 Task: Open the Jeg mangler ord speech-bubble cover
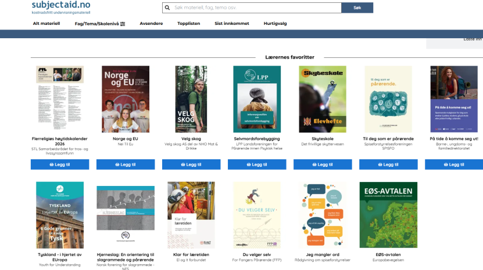pyautogui.click(x=322, y=214)
